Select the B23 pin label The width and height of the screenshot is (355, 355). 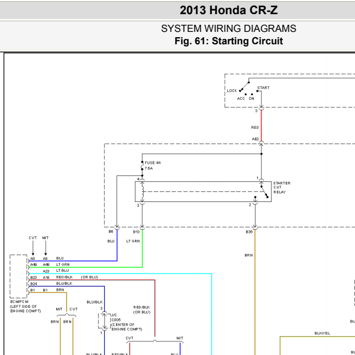coord(33,278)
